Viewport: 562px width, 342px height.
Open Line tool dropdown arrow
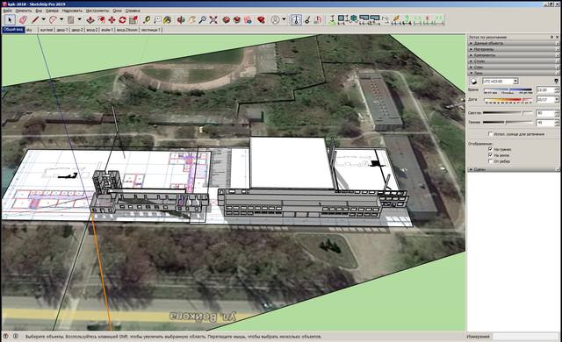[x=43, y=19]
